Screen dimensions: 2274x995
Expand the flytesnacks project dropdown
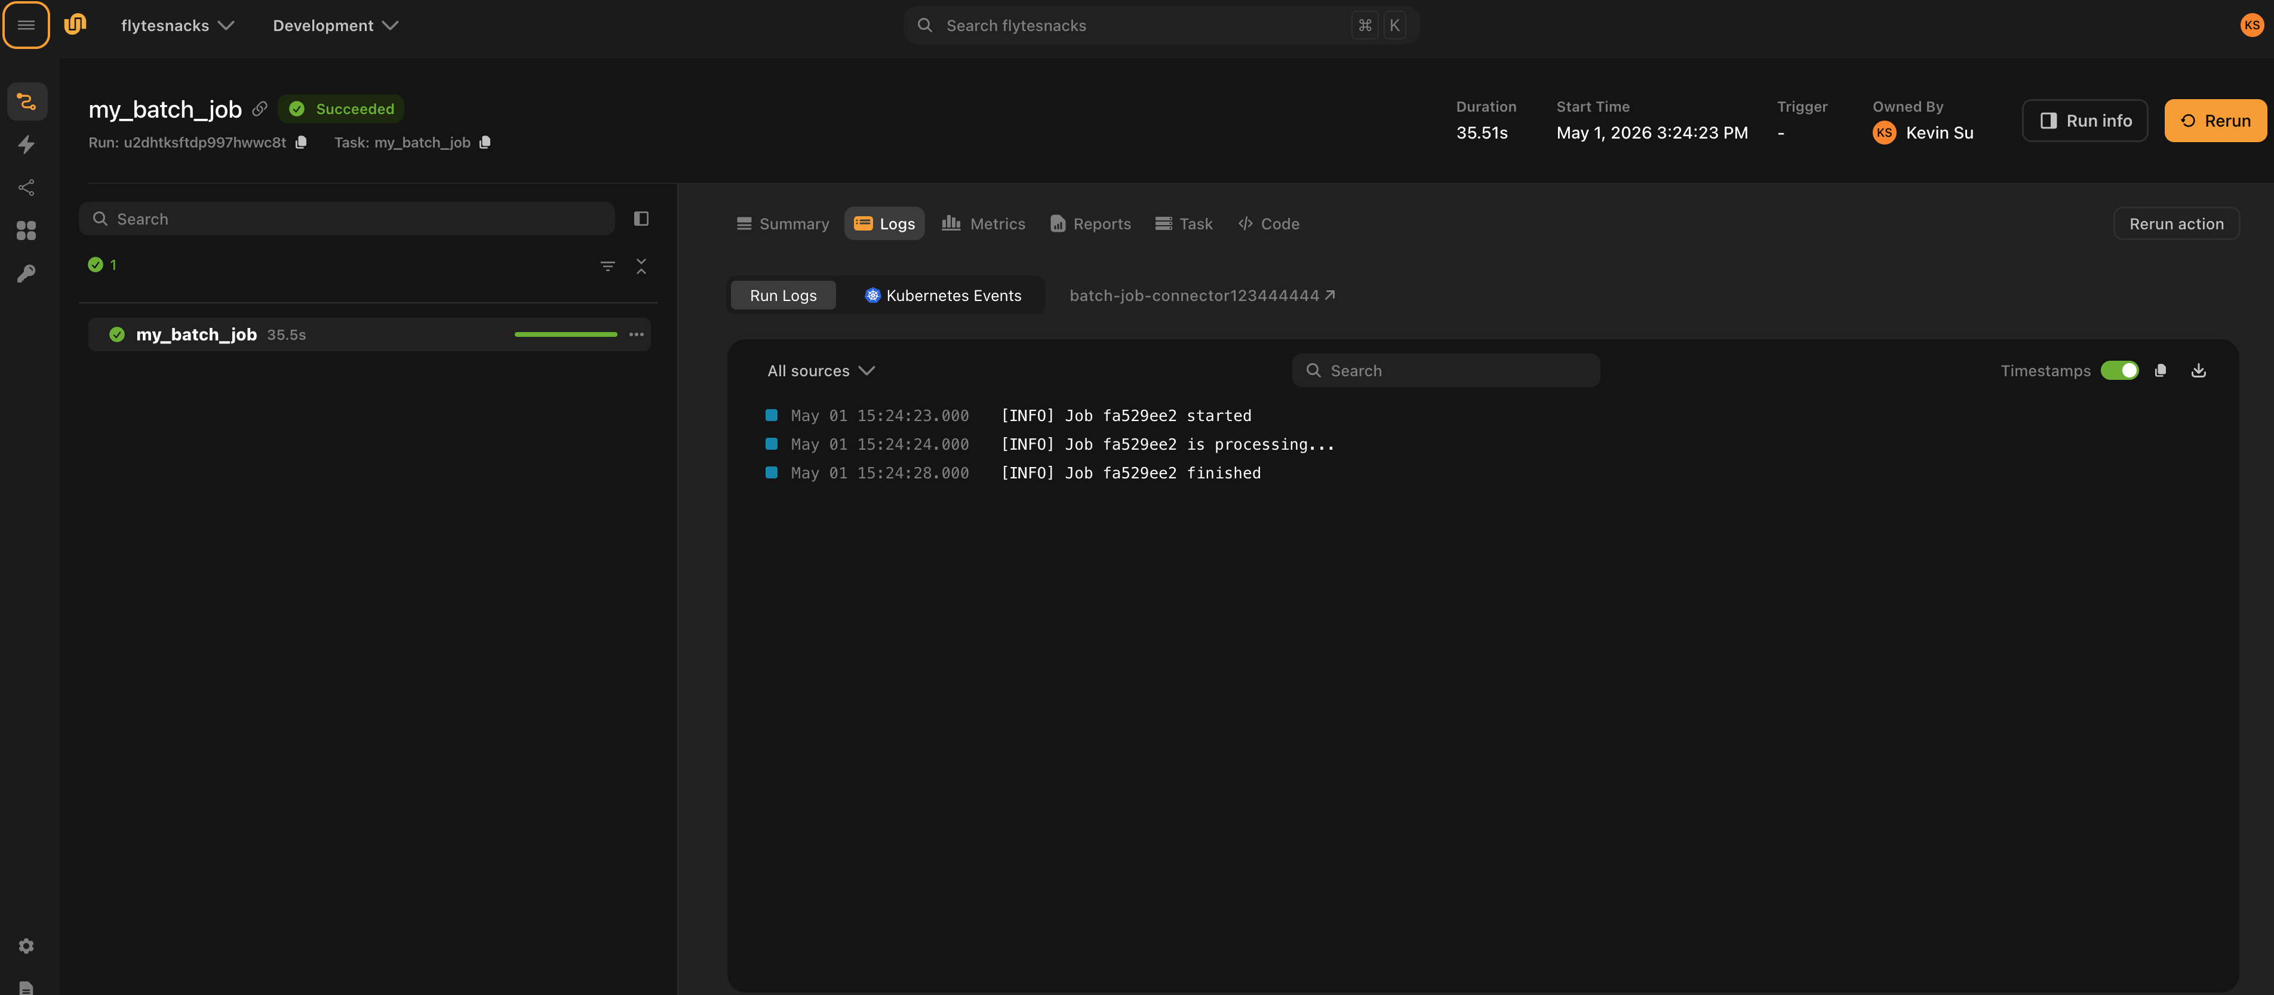pos(177,26)
